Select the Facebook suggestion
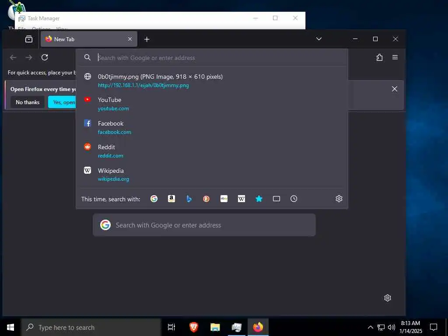 [x=212, y=127]
